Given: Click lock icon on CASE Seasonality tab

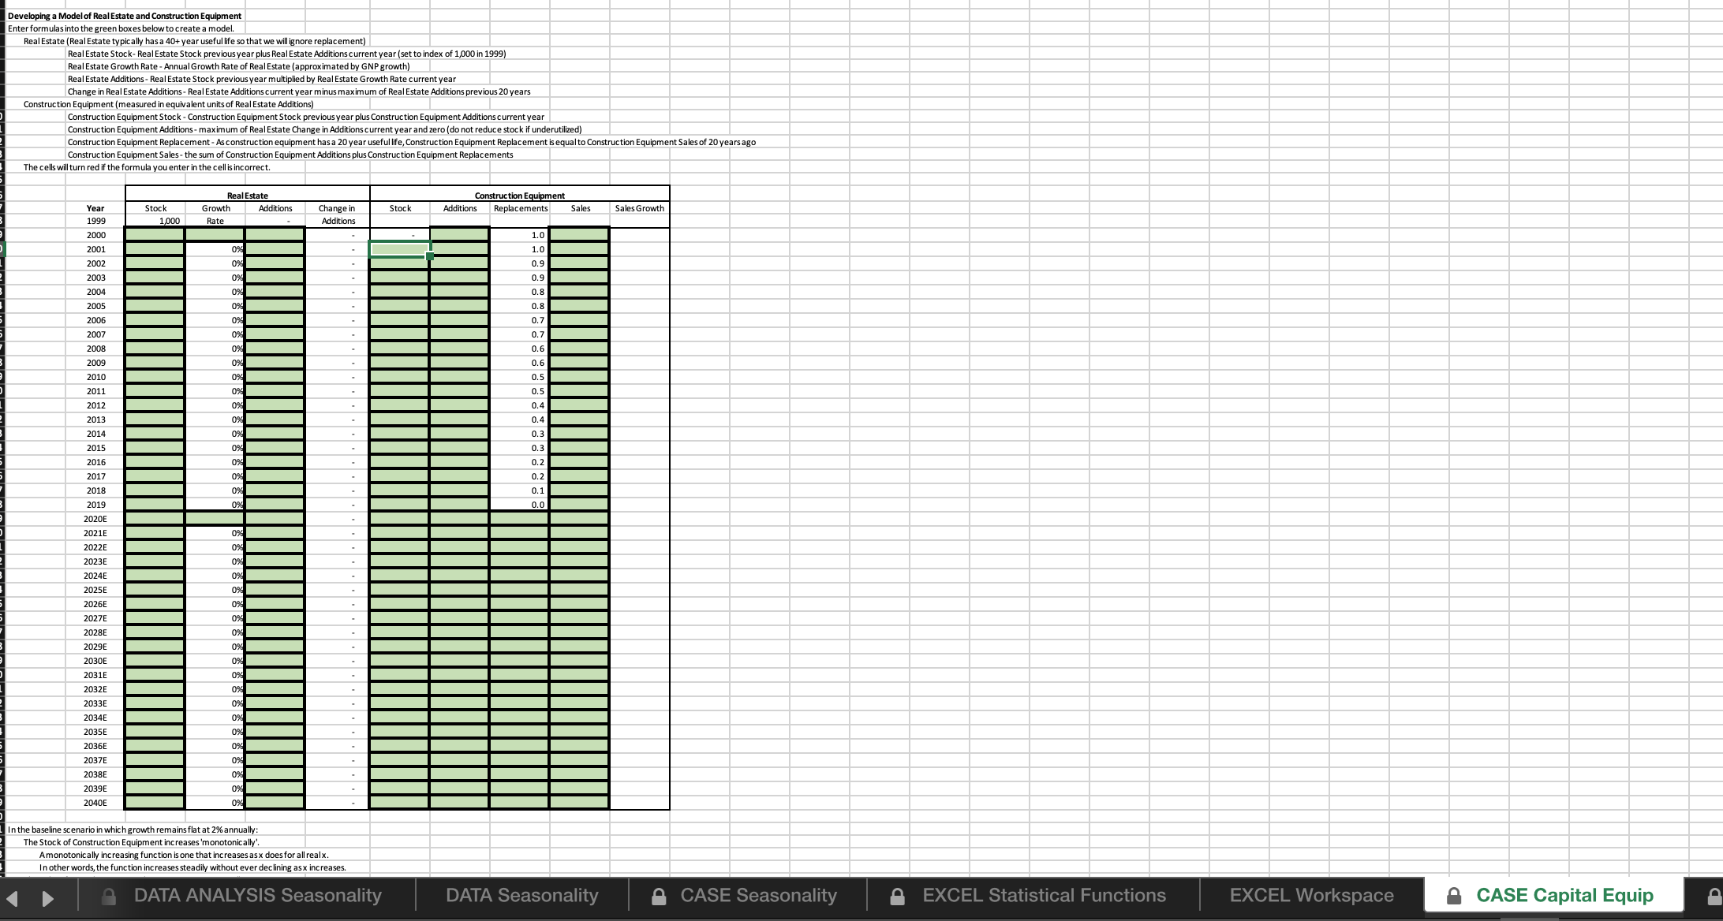Looking at the screenshot, I should pos(660,897).
